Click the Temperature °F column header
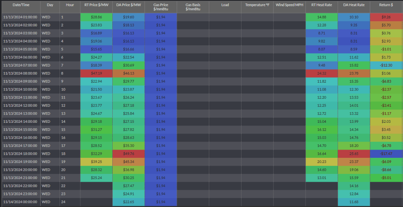Image resolution: width=403 pixels, height=207 pixels. 257,5
